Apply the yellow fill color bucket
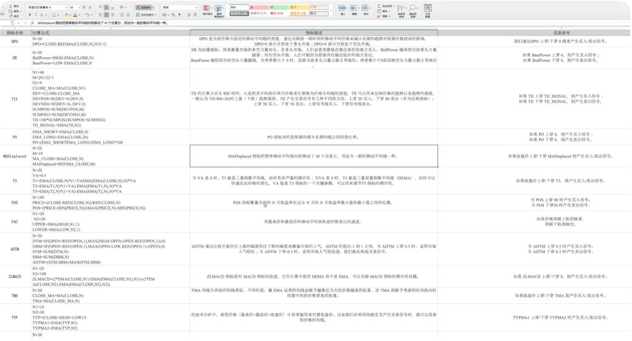This screenshot has width=632, height=341. (x=66, y=15)
